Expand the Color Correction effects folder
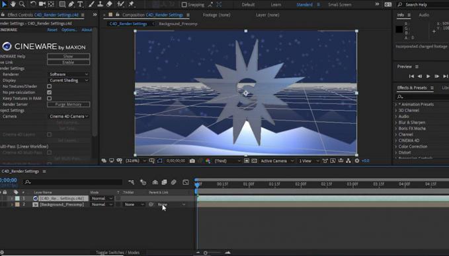This screenshot has width=449, height=256. (x=396, y=146)
